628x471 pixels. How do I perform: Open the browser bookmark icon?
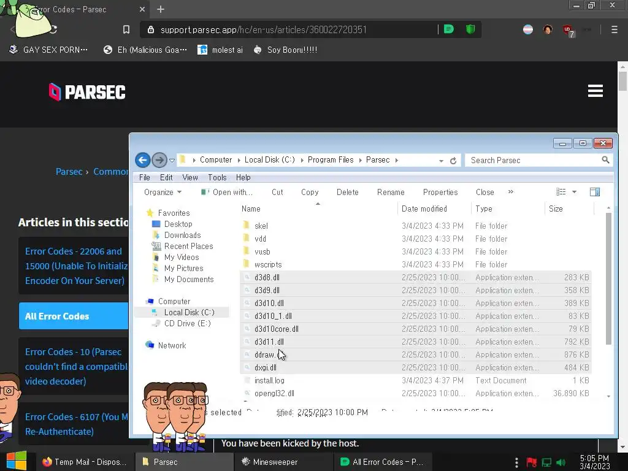click(126, 29)
